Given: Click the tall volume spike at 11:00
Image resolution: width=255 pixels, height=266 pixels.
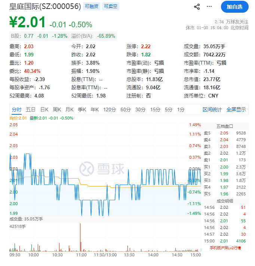Looking at the screenshot, I should point(80,239).
